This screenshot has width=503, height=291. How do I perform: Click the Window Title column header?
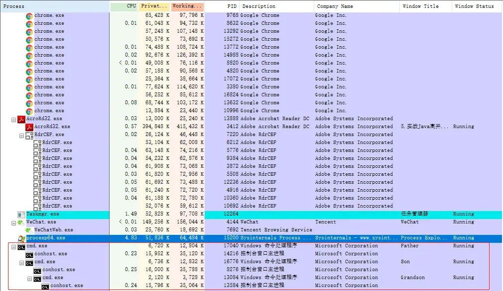pyautogui.click(x=426, y=6)
